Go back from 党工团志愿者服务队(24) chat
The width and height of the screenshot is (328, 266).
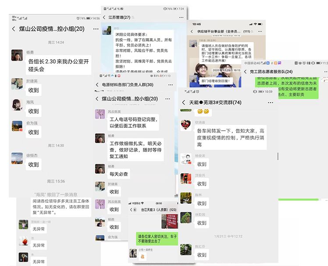click(x=246, y=72)
